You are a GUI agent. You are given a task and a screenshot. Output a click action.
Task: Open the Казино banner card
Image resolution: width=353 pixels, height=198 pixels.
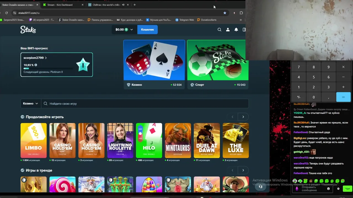coord(154,64)
